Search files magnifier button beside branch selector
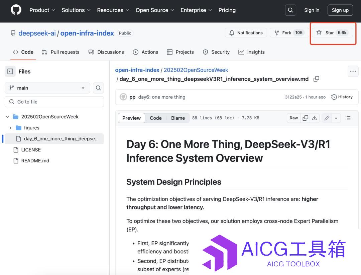Viewport: 361px width, 275px height. coord(98,88)
